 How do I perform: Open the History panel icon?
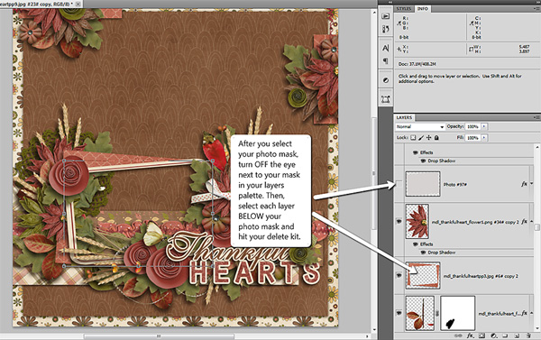385,30
